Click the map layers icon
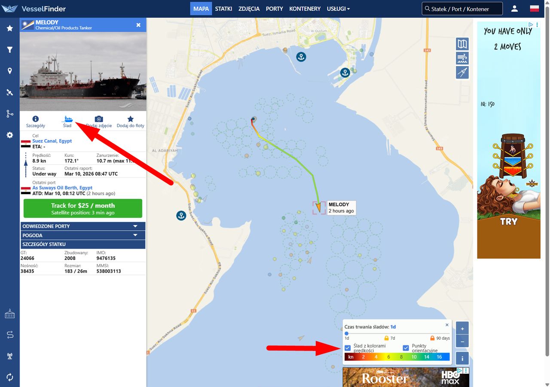 pyautogui.click(x=462, y=44)
